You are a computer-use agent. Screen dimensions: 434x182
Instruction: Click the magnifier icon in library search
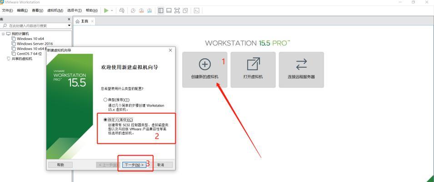click(5, 25)
